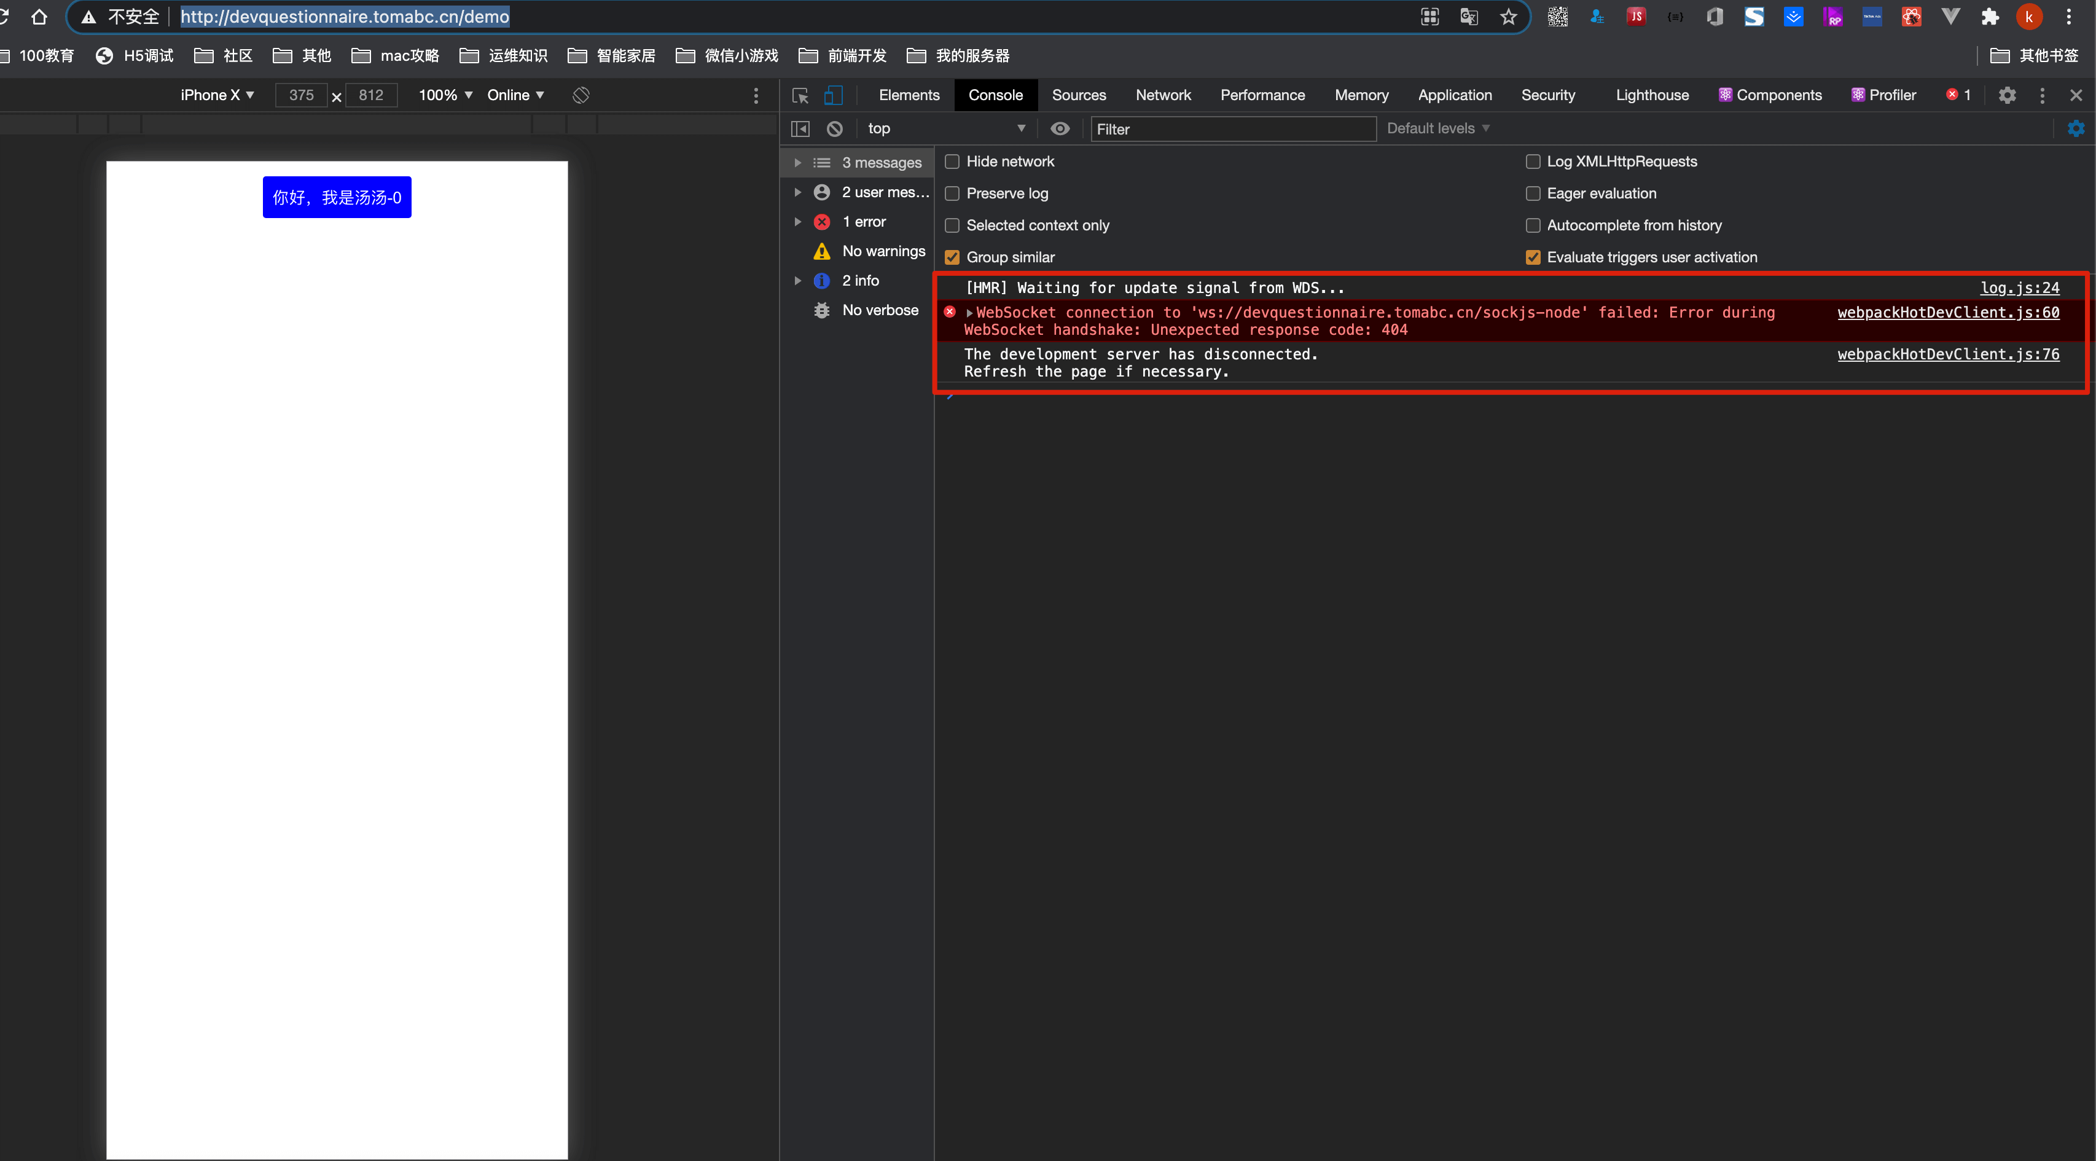This screenshot has height=1161, width=2096.
Task: Switch to the Network tab
Action: pyautogui.click(x=1163, y=95)
